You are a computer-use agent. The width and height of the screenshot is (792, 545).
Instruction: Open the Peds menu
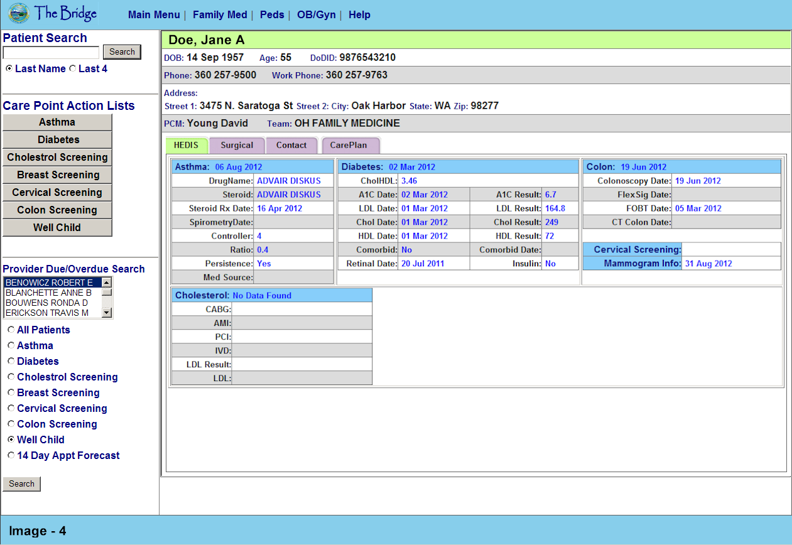point(272,14)
